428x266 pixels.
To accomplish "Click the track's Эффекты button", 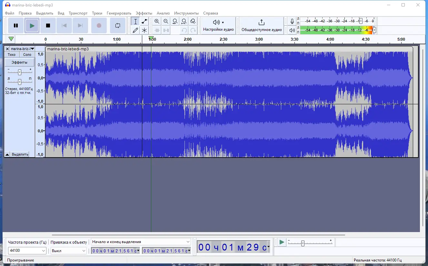I will 19,62.
